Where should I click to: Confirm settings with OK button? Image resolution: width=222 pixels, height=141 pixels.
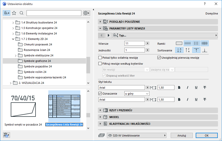click(206, 136)
